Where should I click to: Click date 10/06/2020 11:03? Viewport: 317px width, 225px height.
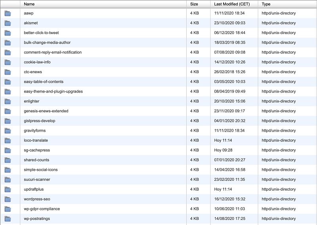tap(230, 209)
